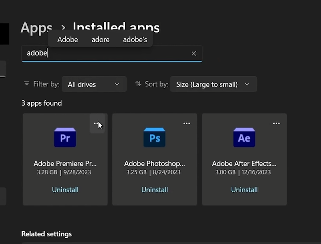The height and width of the screenshot is (244, 321).
Task: Click the '3 apps found' result count
Action: point(41,103)
